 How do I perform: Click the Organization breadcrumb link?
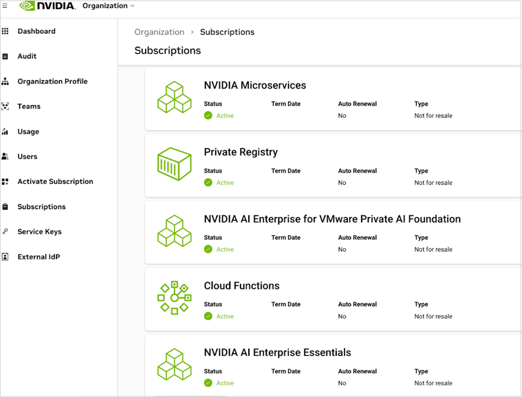[x=159, y=32]
